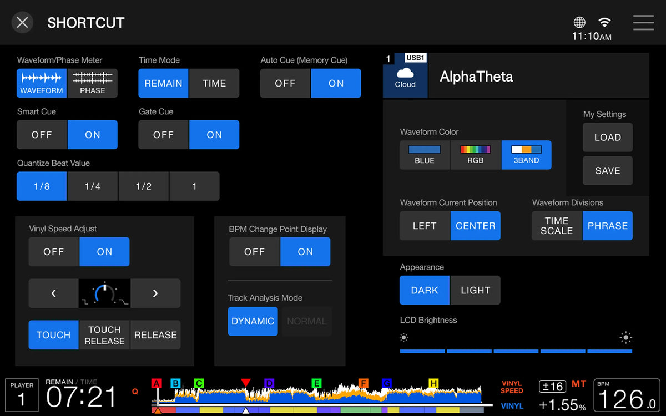Tap the low brightness sun icon
The height and width of the screenshot is (416, 666).
[x=403, y=337]
